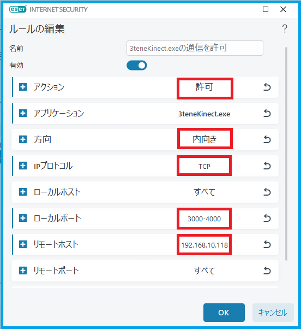Image resolution: width=301 pixels, height=329 pixels.
Task: Expand the リモートポート row plus icon
Action: click(x=23, y=271)
